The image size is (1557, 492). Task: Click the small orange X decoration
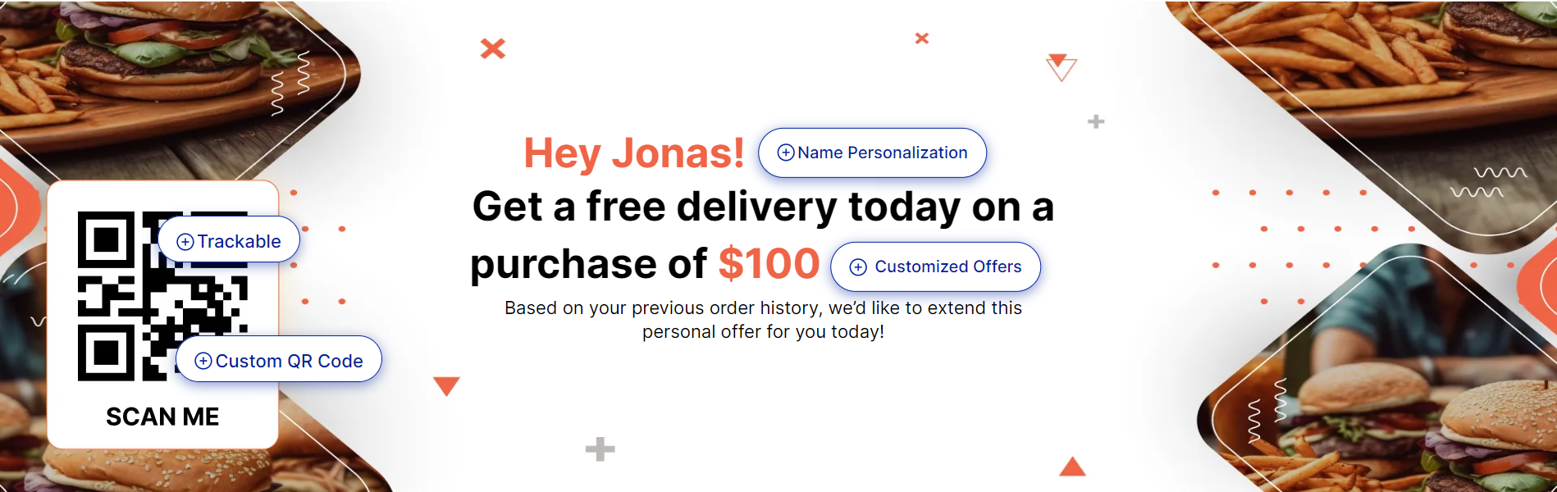tap(922, 38)
